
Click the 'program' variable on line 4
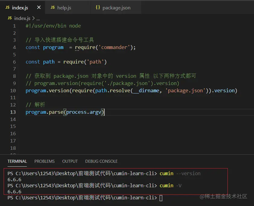pyautogui.click(x=53, y=47)
